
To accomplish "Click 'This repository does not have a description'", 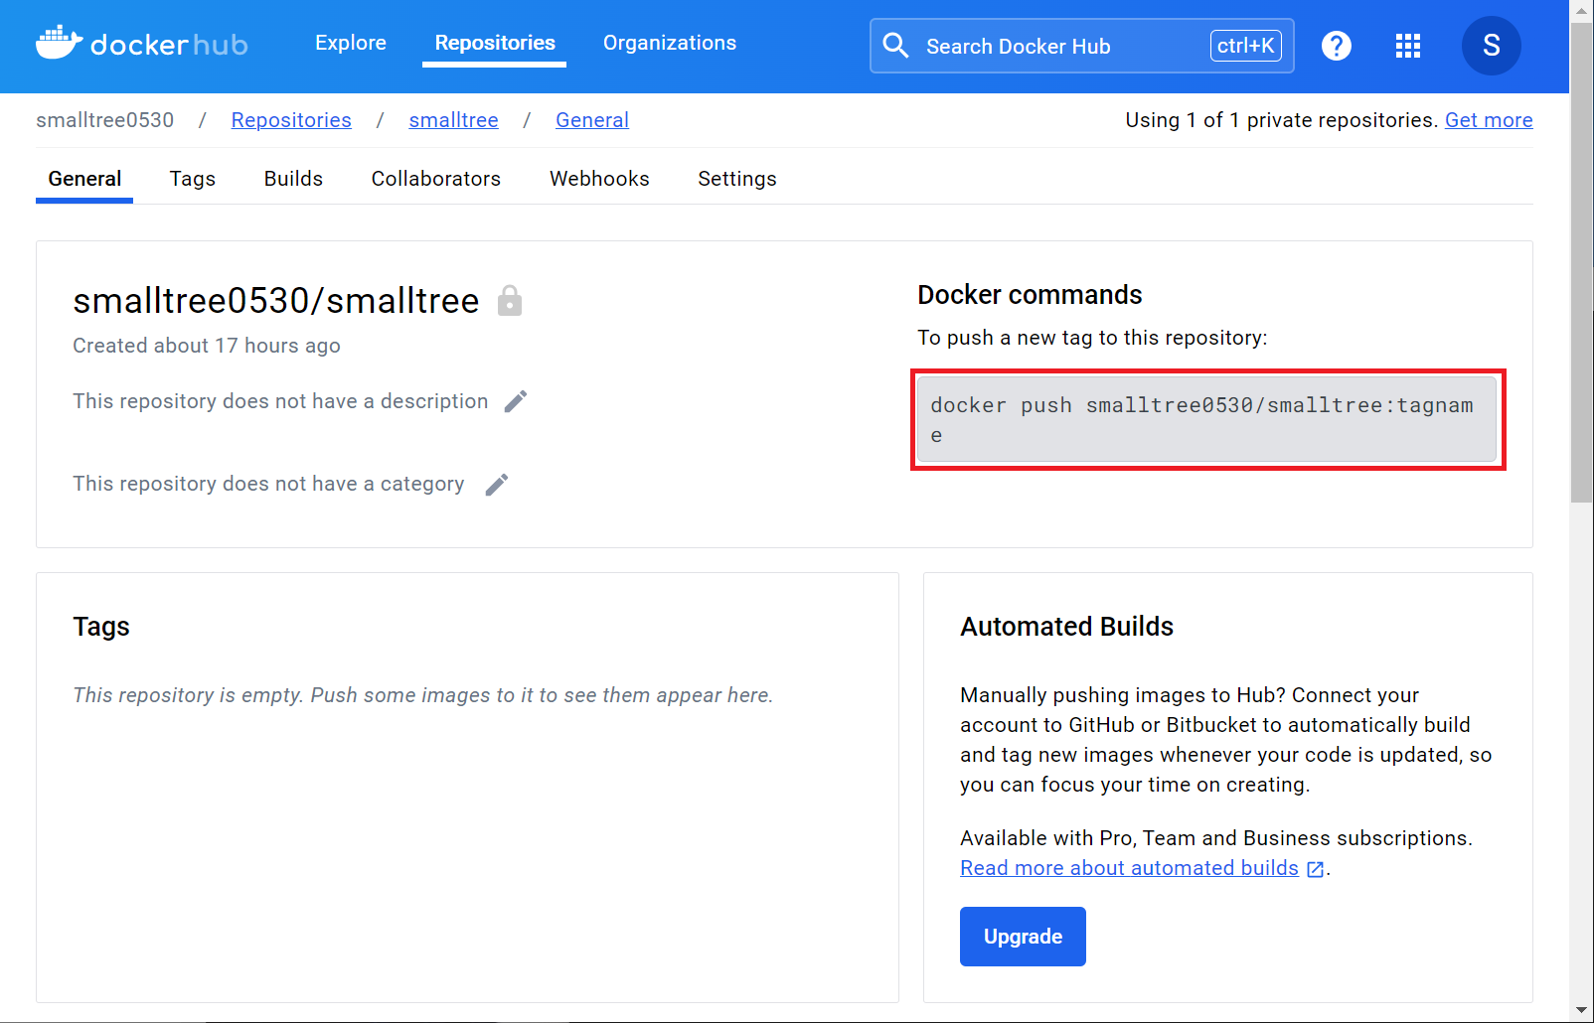I will coord(280,401).
